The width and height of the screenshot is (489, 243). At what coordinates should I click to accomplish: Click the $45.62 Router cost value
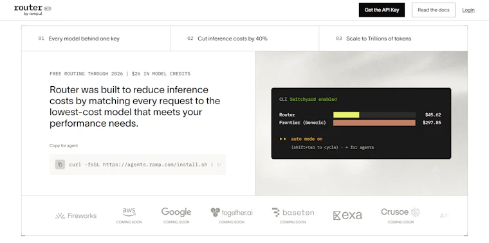(x=433, y=114)
